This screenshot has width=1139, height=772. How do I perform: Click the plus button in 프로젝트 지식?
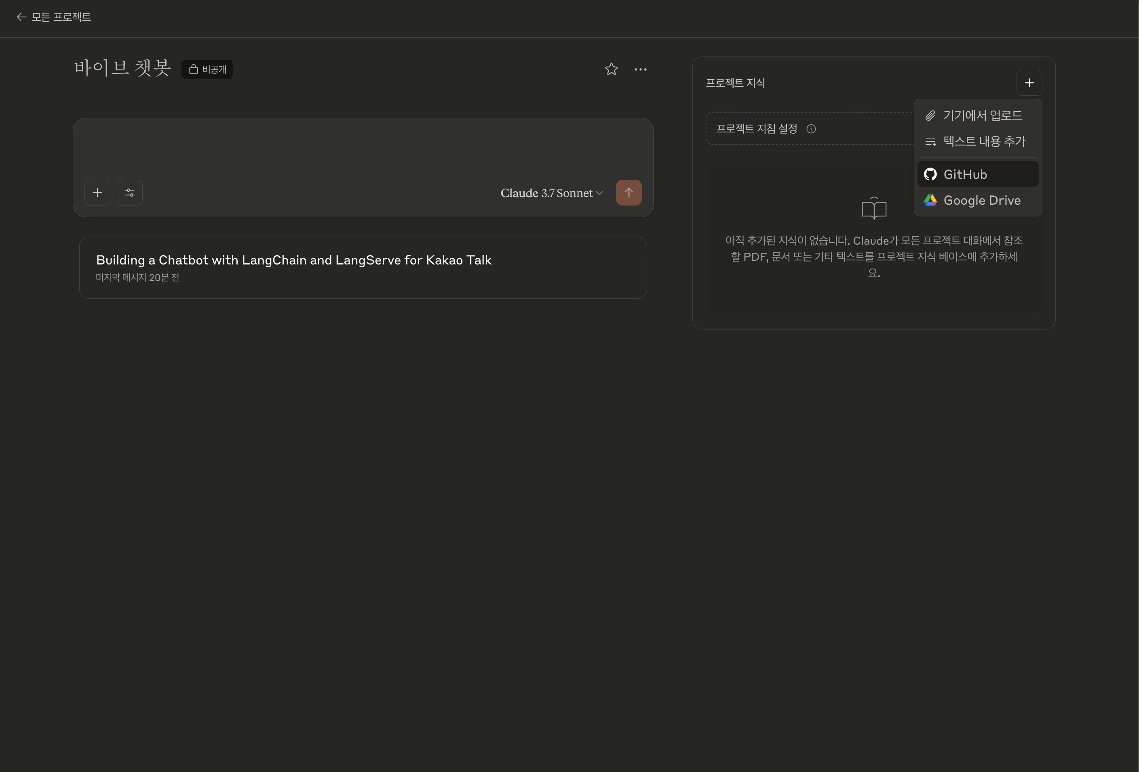point(1029,83)
